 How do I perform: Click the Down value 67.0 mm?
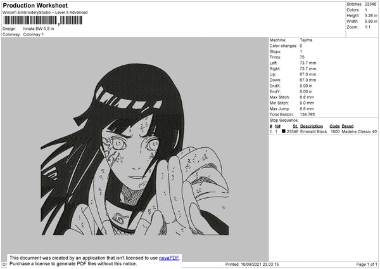coord(308,80)
